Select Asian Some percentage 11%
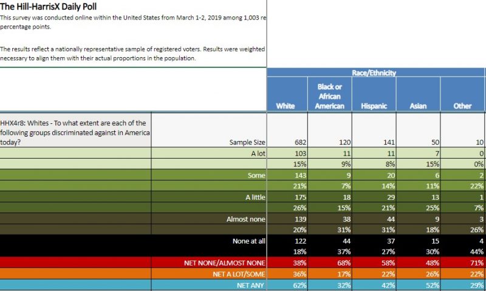The height and width of the screenshot is (291, 486). pos(433,186)
